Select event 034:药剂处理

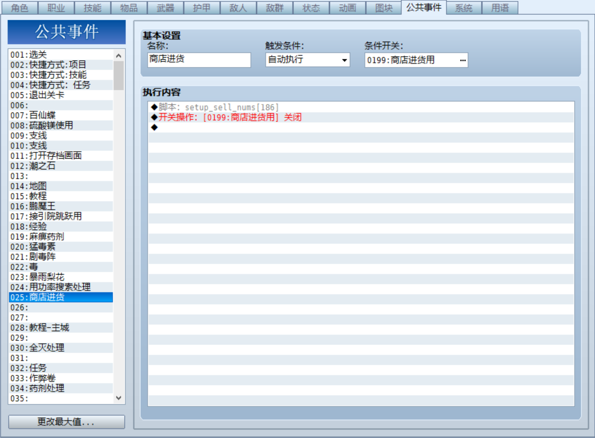[61, 388]
